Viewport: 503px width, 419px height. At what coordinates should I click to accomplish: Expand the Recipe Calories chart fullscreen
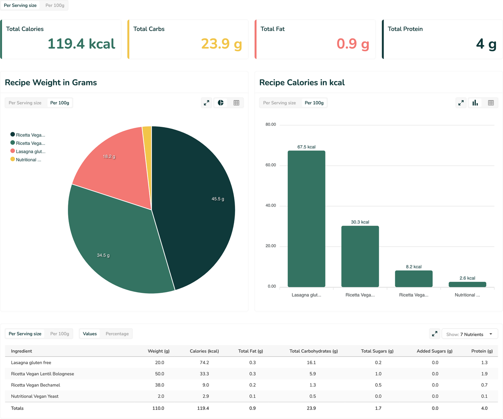pos(461,103)
